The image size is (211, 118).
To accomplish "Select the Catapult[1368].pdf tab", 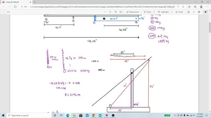I will pos(17,2).
